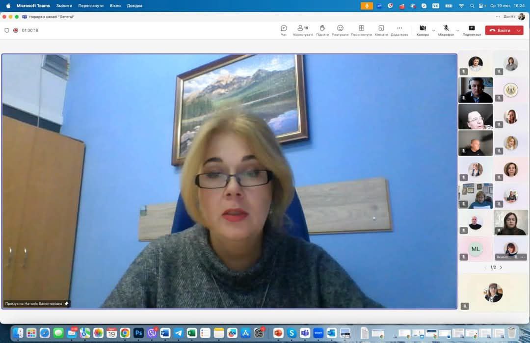The image size is (530, 343).
Task: Open the Змінити menu
Action: click(64, 6)
